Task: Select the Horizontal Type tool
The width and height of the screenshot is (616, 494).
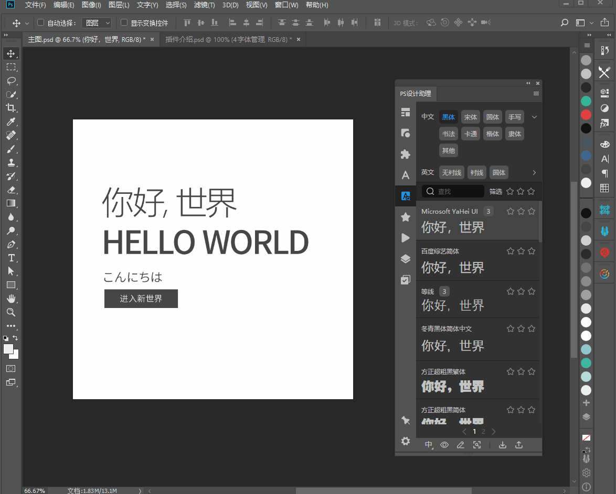Action: [11, 258]
